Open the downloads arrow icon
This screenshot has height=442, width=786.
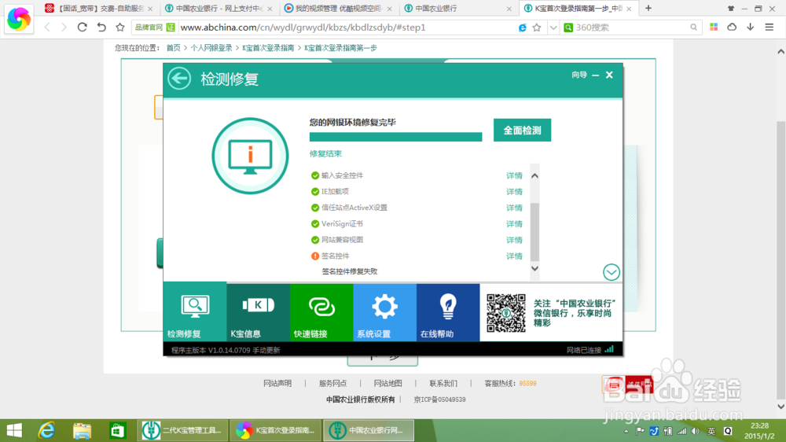(x=751, y=27)
